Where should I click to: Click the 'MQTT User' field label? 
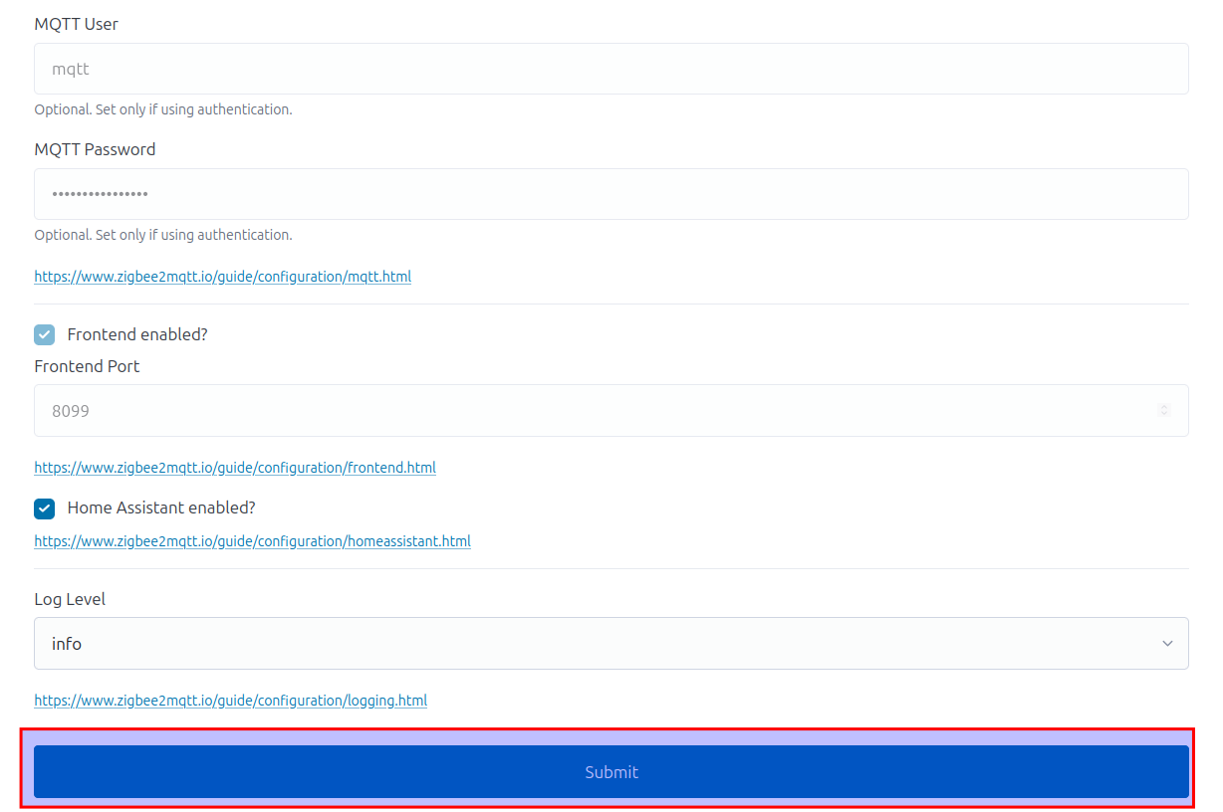pos(76,24)
